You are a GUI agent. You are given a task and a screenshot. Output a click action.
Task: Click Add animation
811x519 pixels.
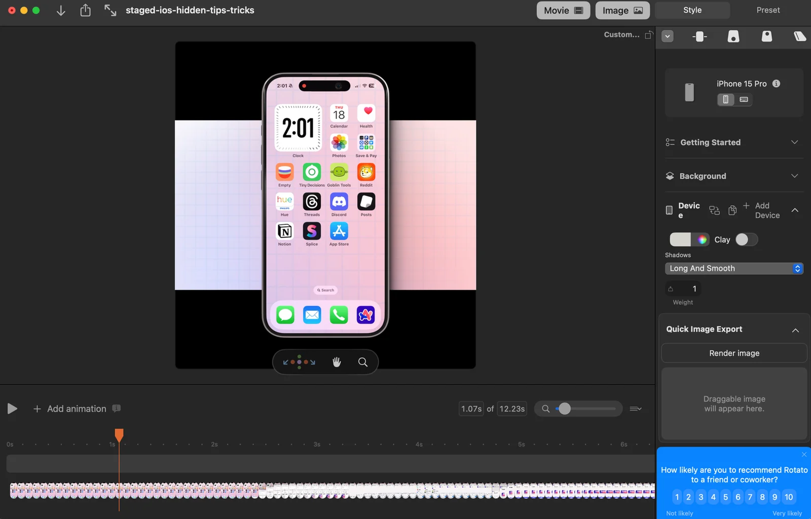(x=70, y=409)
